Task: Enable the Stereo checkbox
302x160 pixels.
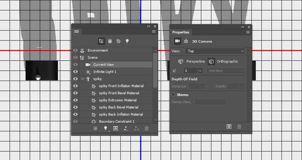Action: point(173,95)
